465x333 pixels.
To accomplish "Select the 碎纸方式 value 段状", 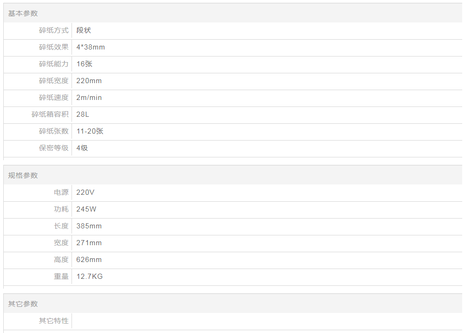I will click(x=84, y=30).
